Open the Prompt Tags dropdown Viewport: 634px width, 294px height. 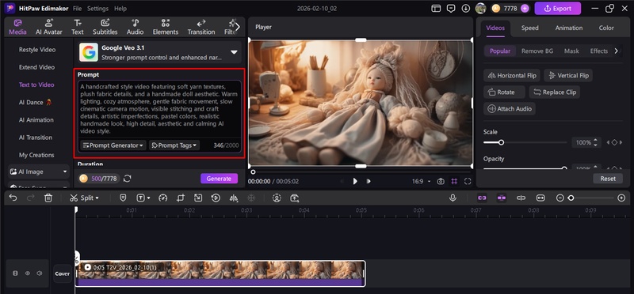tap(174, 145)
